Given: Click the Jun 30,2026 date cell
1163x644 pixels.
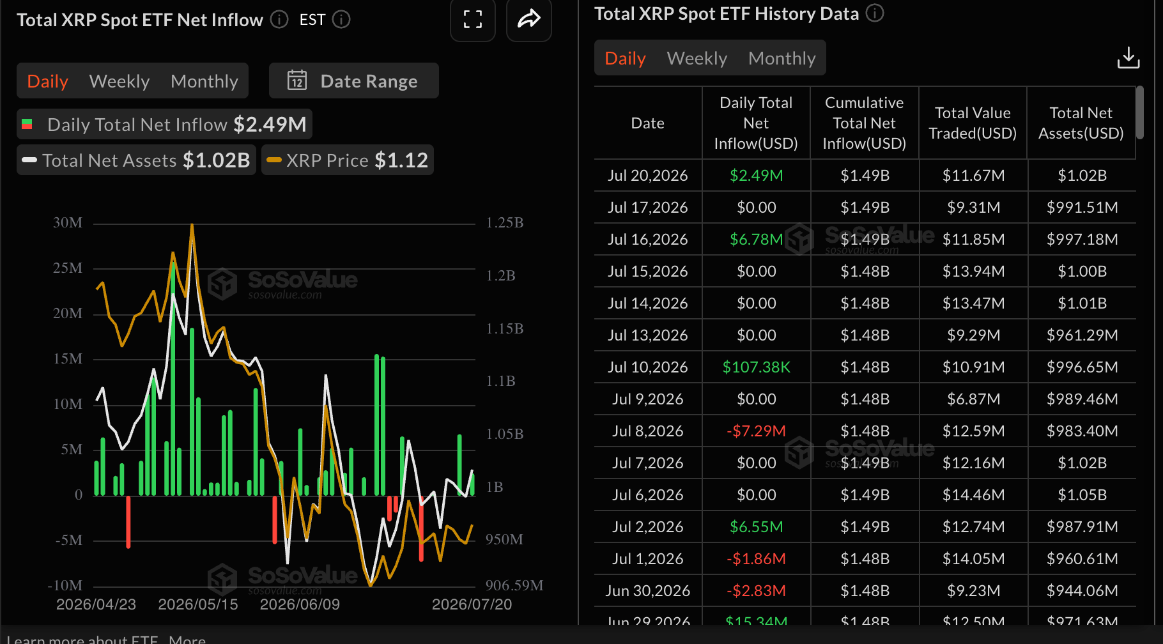Looking at the screenshot, I should point(648,590).
